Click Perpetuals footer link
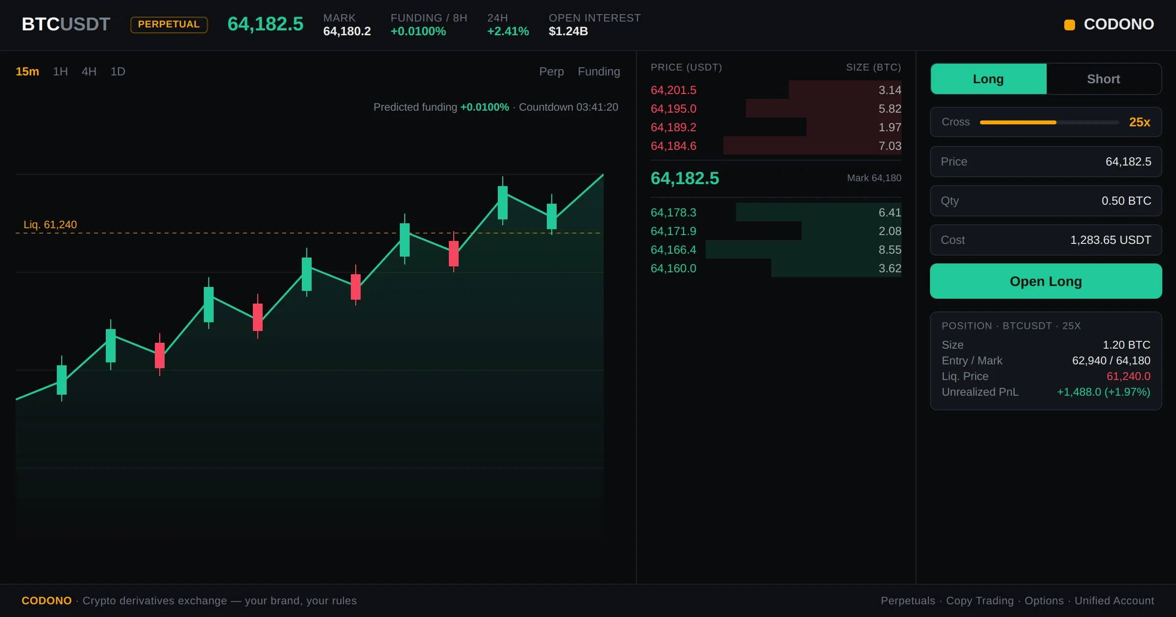 (x=908, y=601)
